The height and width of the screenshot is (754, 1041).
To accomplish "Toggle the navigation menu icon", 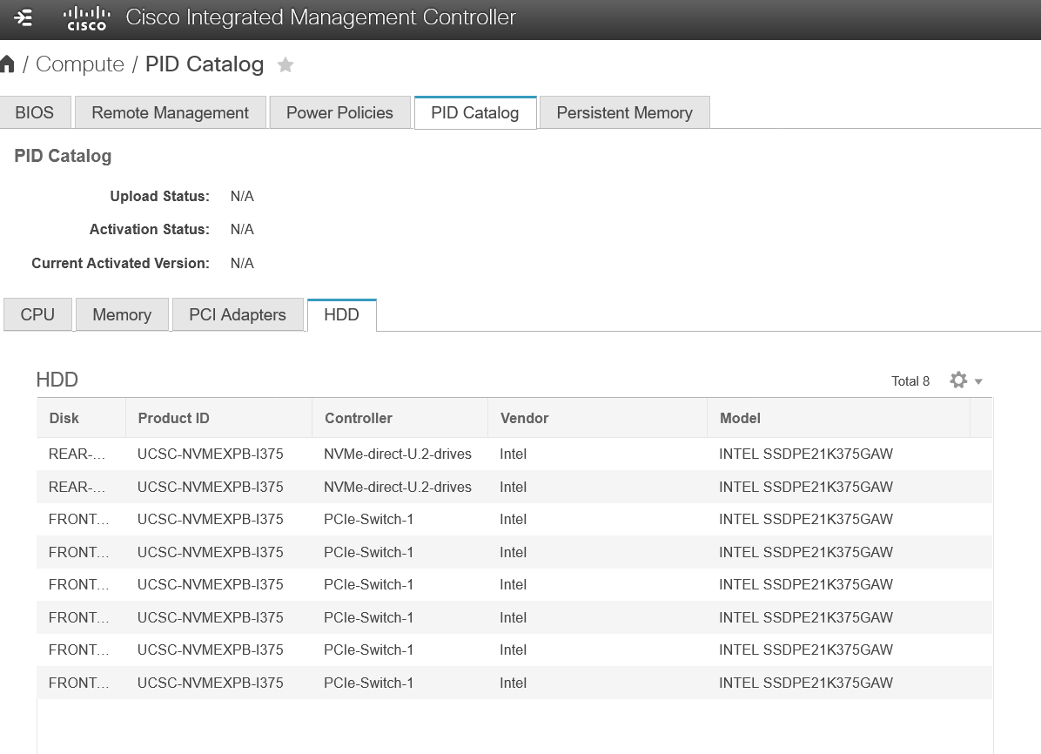I will 24,17.
